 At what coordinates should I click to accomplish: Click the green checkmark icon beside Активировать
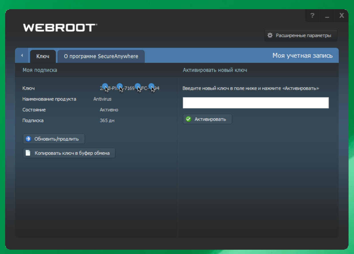click(x=188, y=119)
